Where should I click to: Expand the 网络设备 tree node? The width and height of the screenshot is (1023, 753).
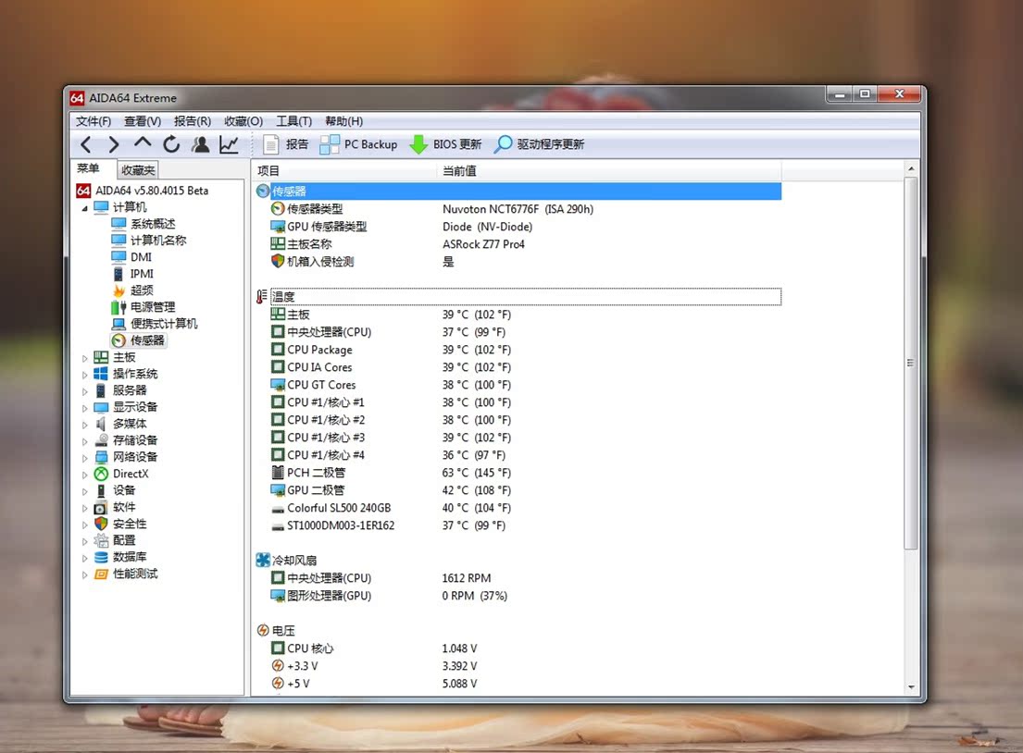point(85,458)
